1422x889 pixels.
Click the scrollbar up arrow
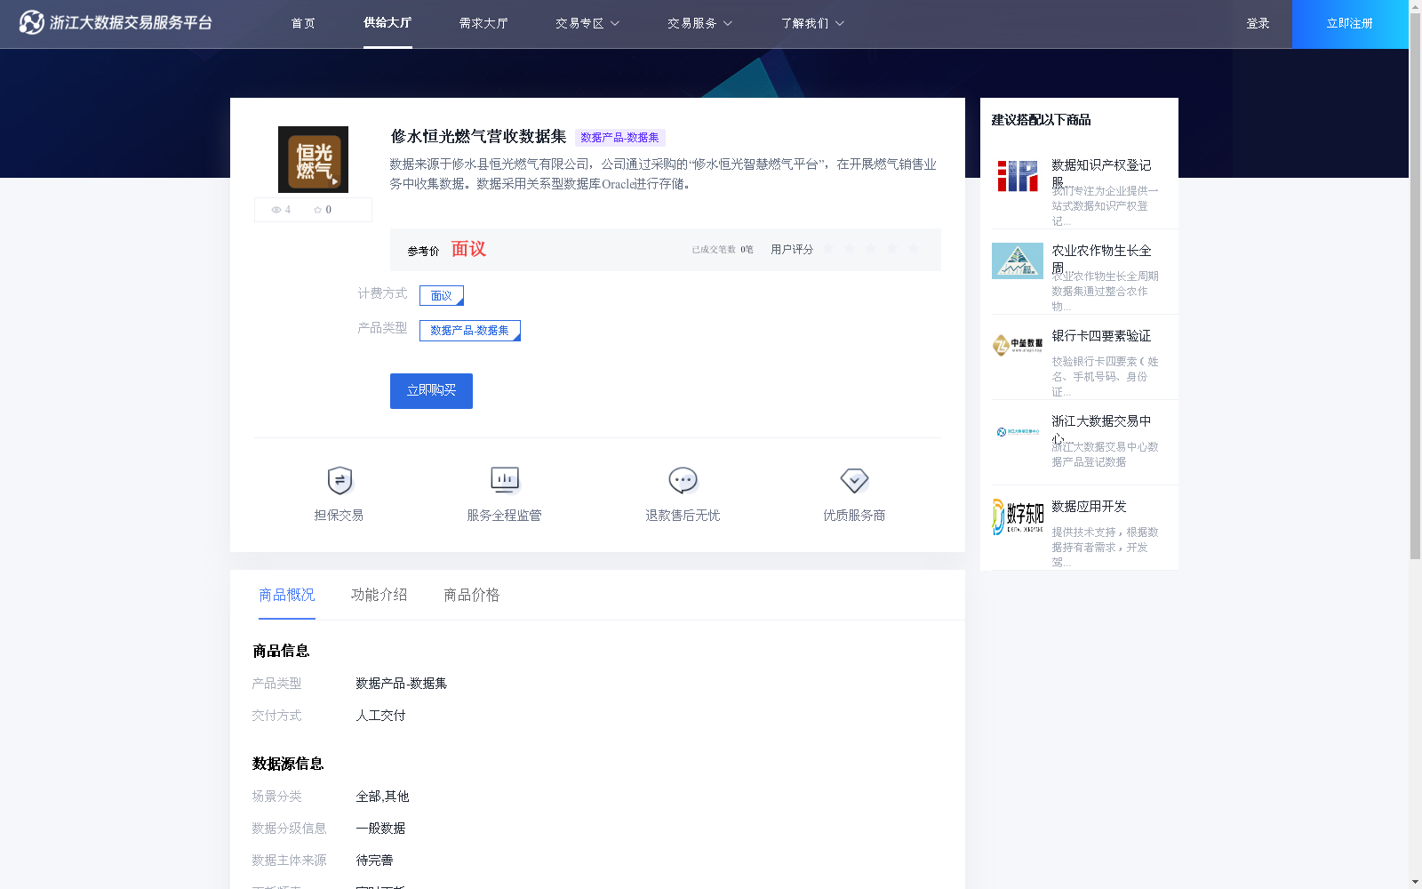pyautogui.click(x=1415, y=6)
